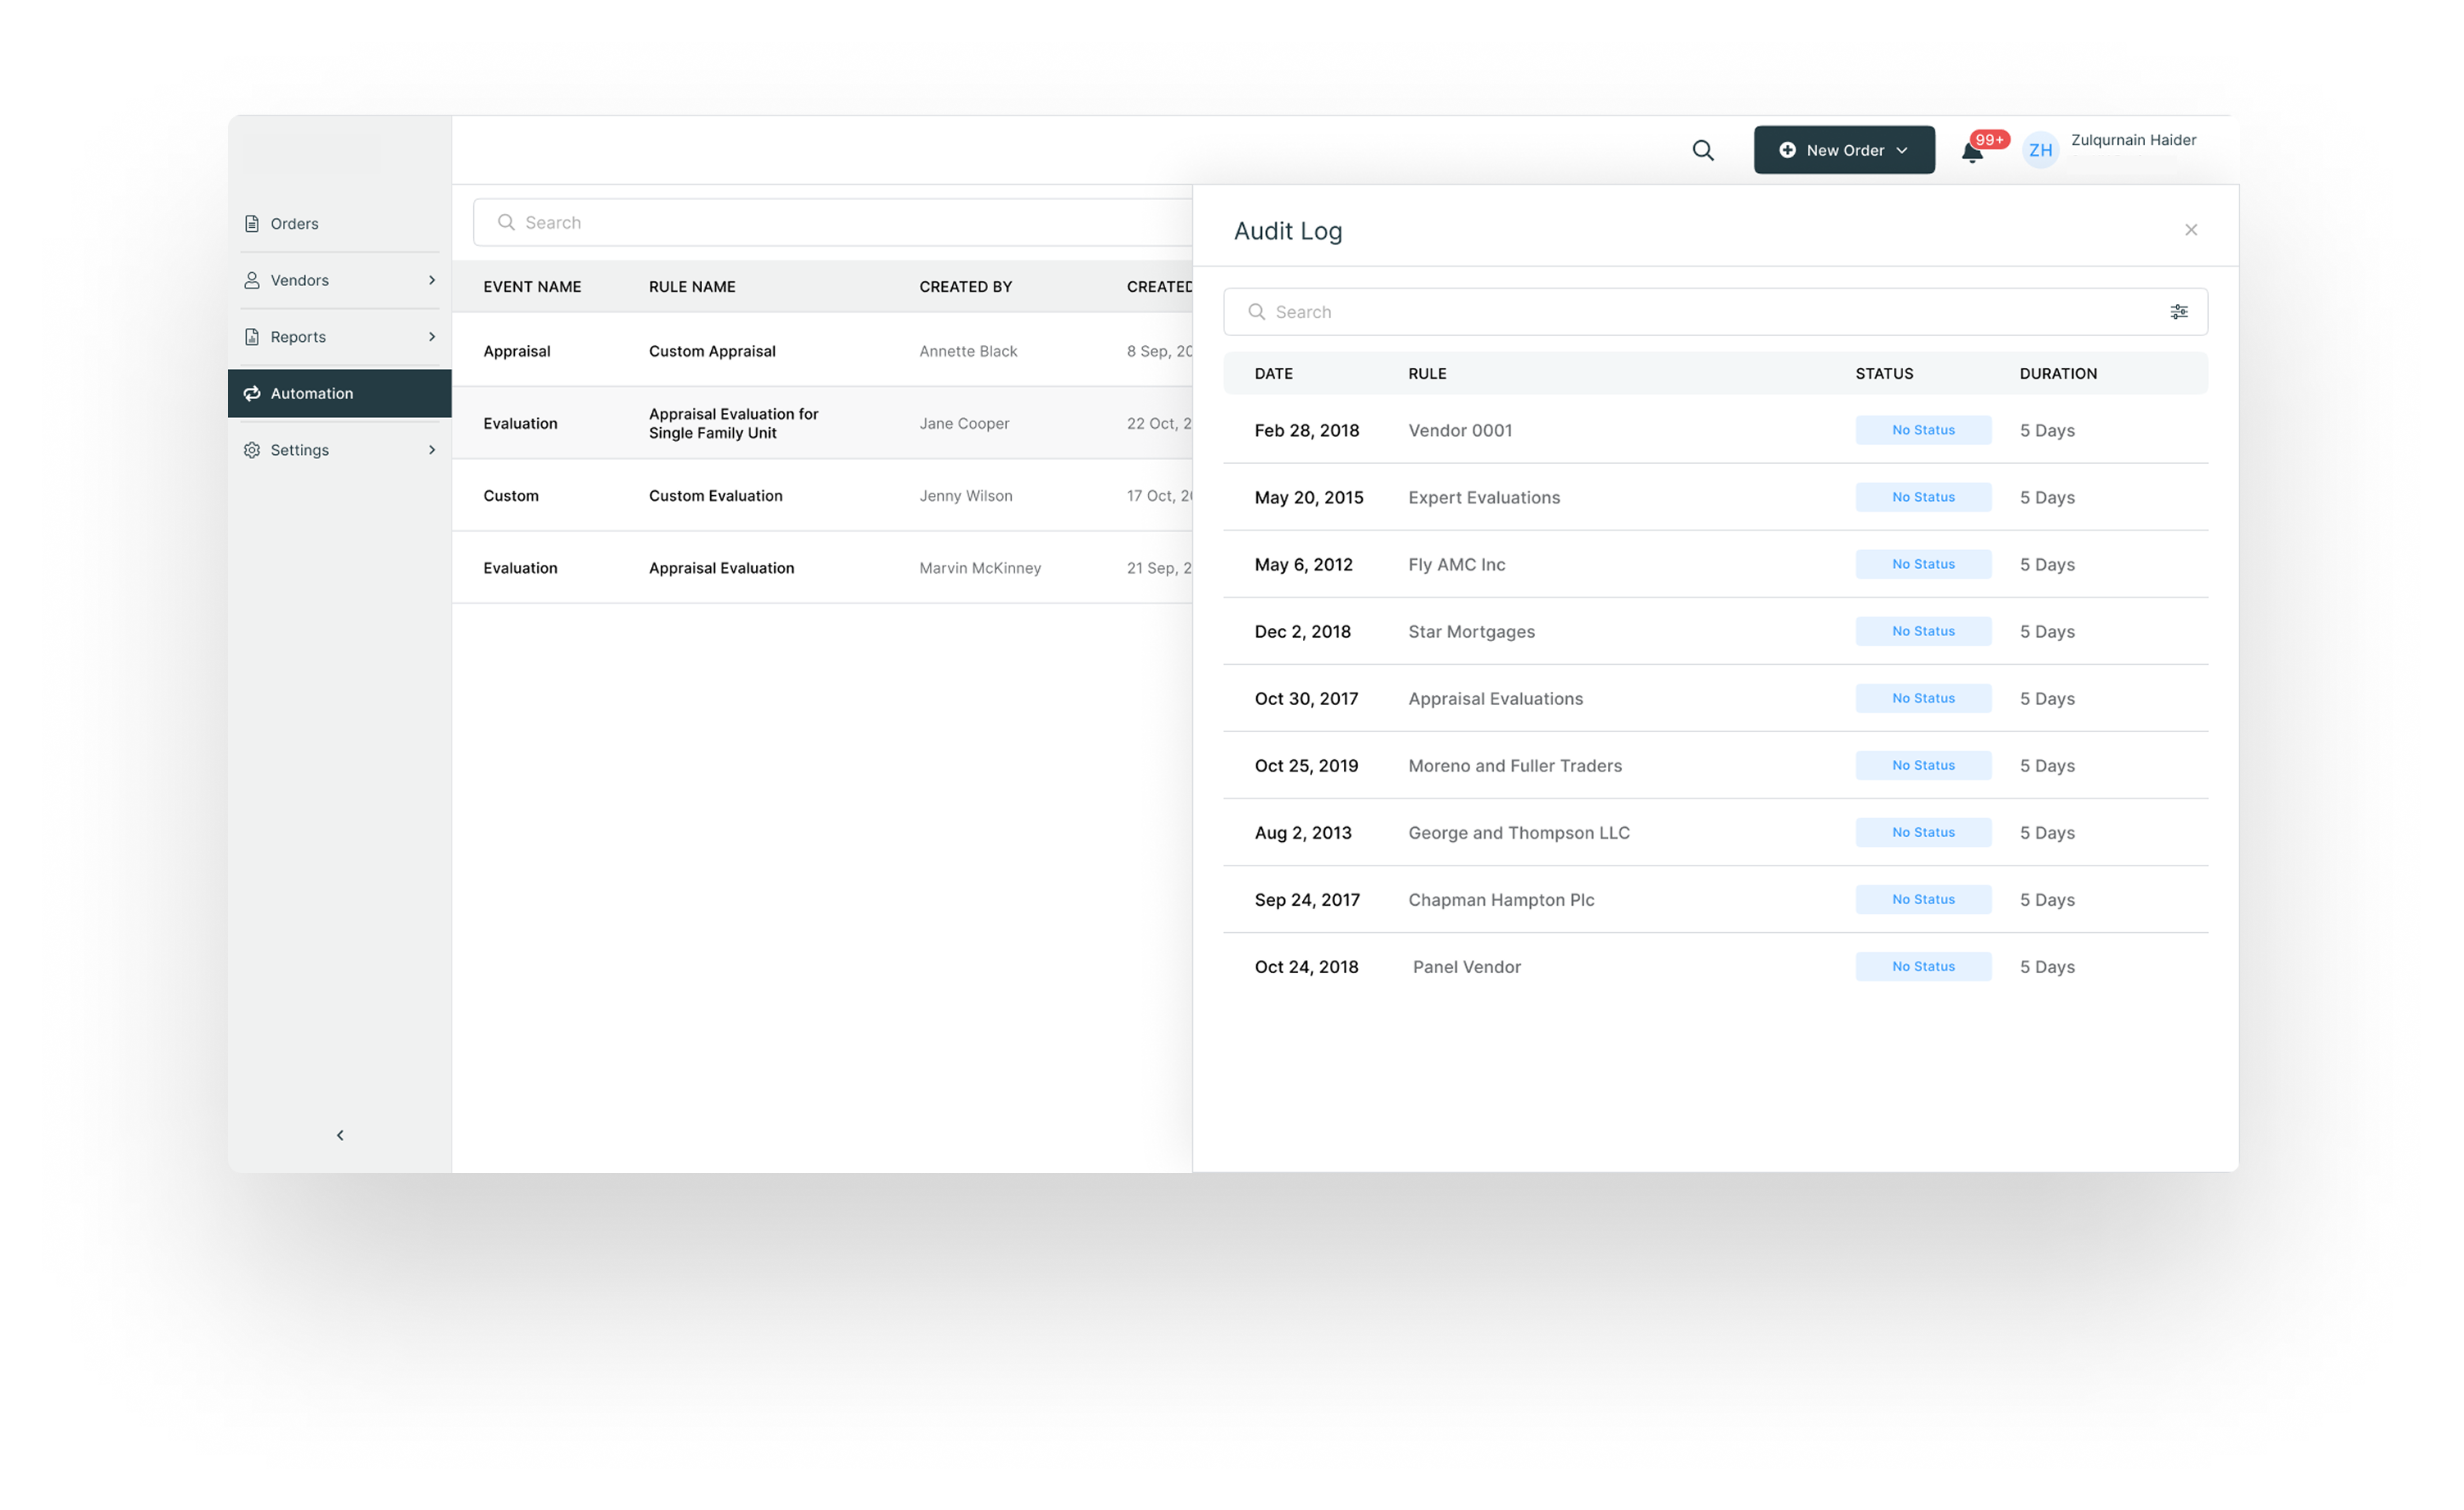Click the Marvin McKinney creator cell
The height and width of the screenshot is (1510, 2464).
[980, 568]
